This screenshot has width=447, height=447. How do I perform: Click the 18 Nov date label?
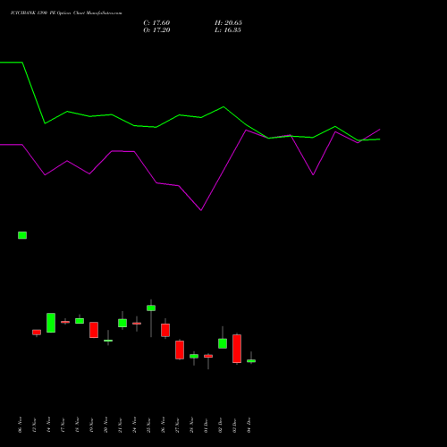77,425
